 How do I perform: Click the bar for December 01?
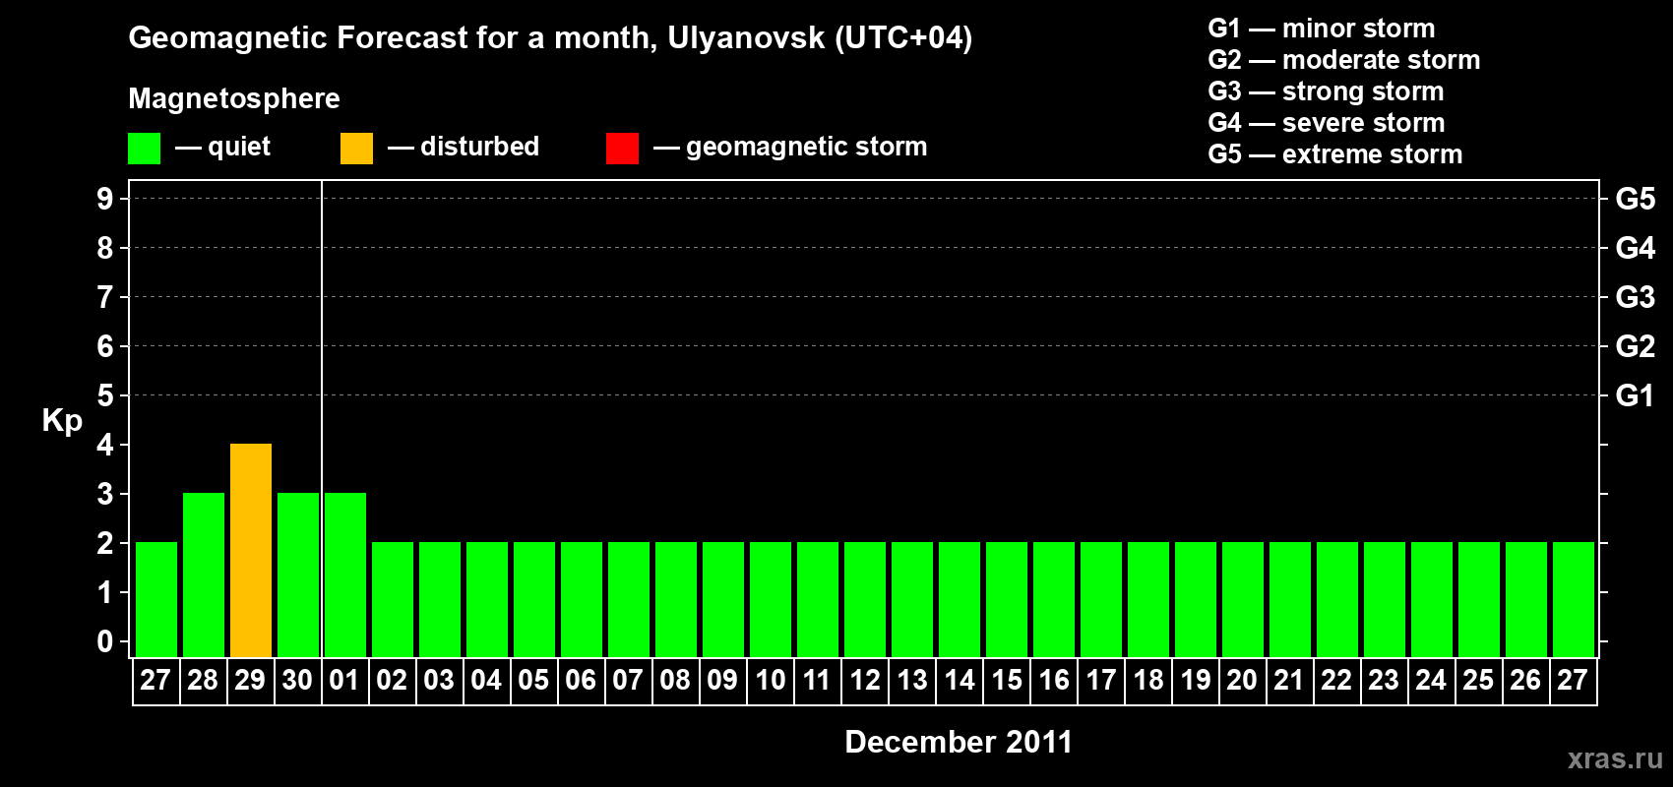point(345,575)
